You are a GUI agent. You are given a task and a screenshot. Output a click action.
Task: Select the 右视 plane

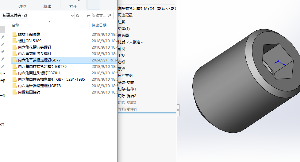[121, 62]
